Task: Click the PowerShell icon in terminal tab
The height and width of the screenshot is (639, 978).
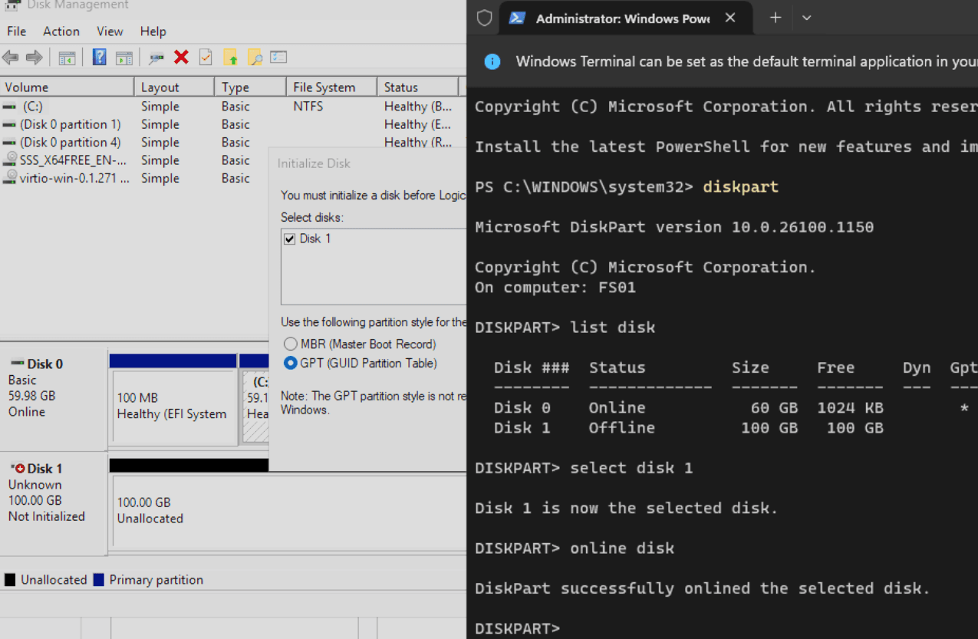Action: pyautogui.click(x=518, y=18)
